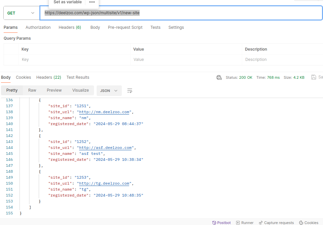Open the Headers (6) request tab
This screenshot has width=323, height=225.
point(70,27)
